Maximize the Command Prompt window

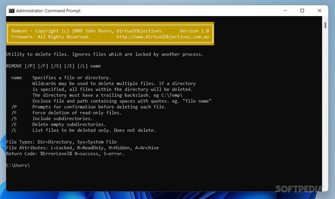(x=302, y=11)
